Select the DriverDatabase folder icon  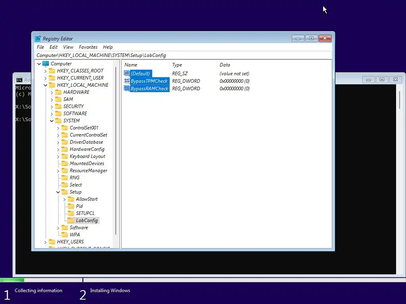coord(65,142)
